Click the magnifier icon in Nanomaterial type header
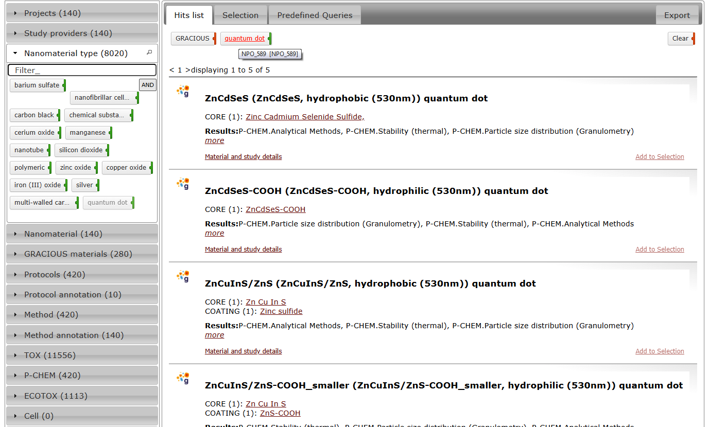Screen dimensions: 709x427 (149, 52)
